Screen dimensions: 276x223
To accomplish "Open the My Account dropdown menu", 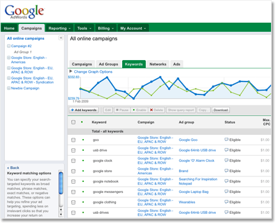I will (133, 28).
